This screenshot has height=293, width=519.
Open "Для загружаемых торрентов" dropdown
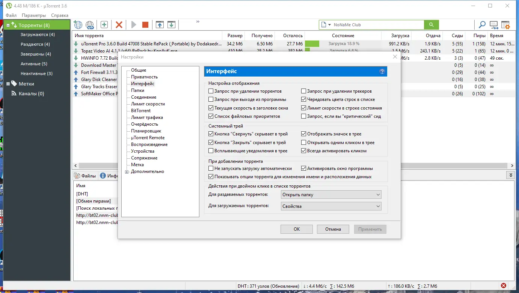(331, 206)
